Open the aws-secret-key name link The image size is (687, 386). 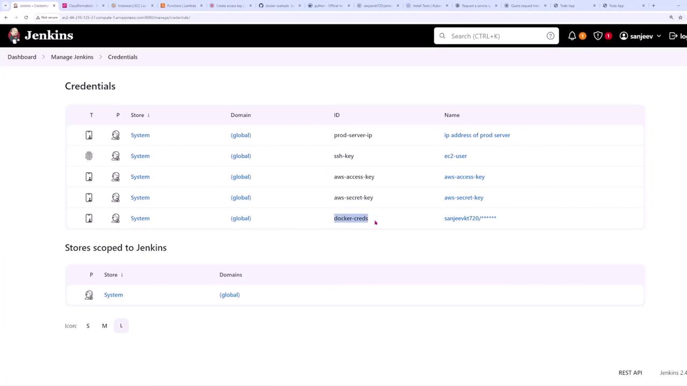click(x=464, y=198)
